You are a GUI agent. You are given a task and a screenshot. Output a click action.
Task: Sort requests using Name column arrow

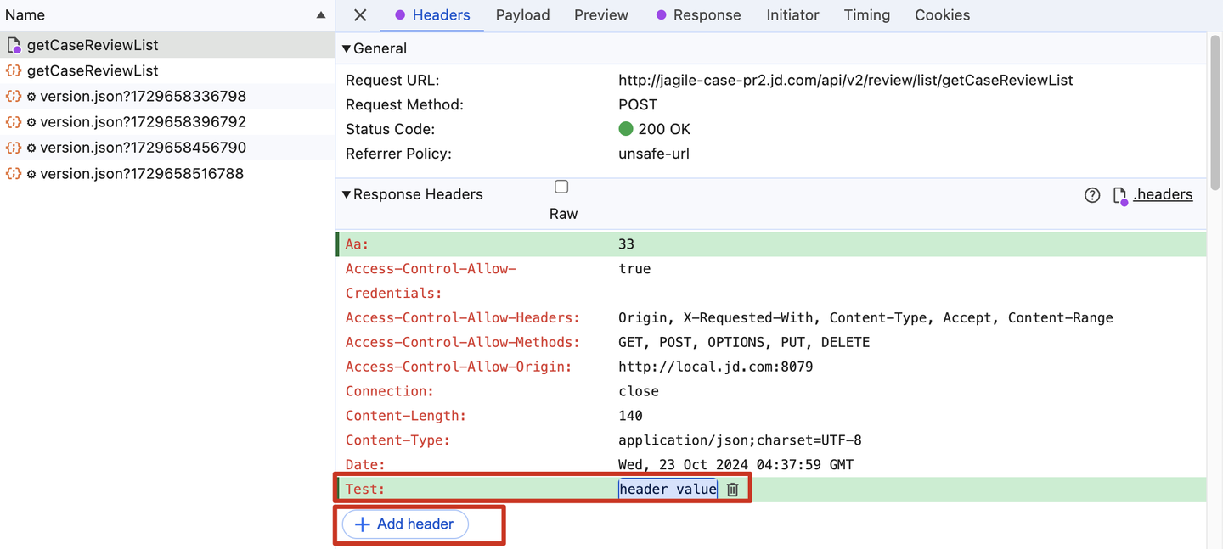[320, 15]
